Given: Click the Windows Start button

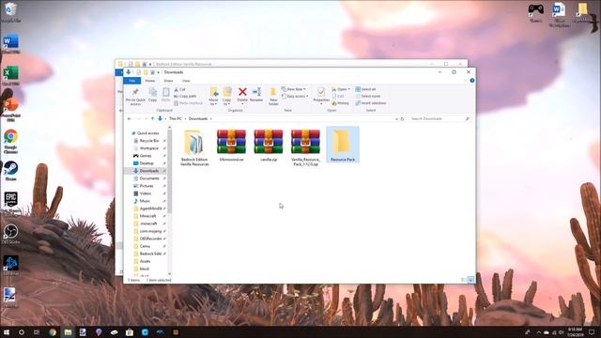Looking at the screenshot, I should [7, 331].
